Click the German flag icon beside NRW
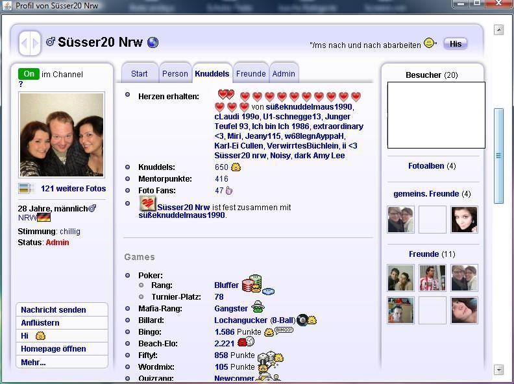The height and width of the screenshot is (384, 514). coord(43,217)
